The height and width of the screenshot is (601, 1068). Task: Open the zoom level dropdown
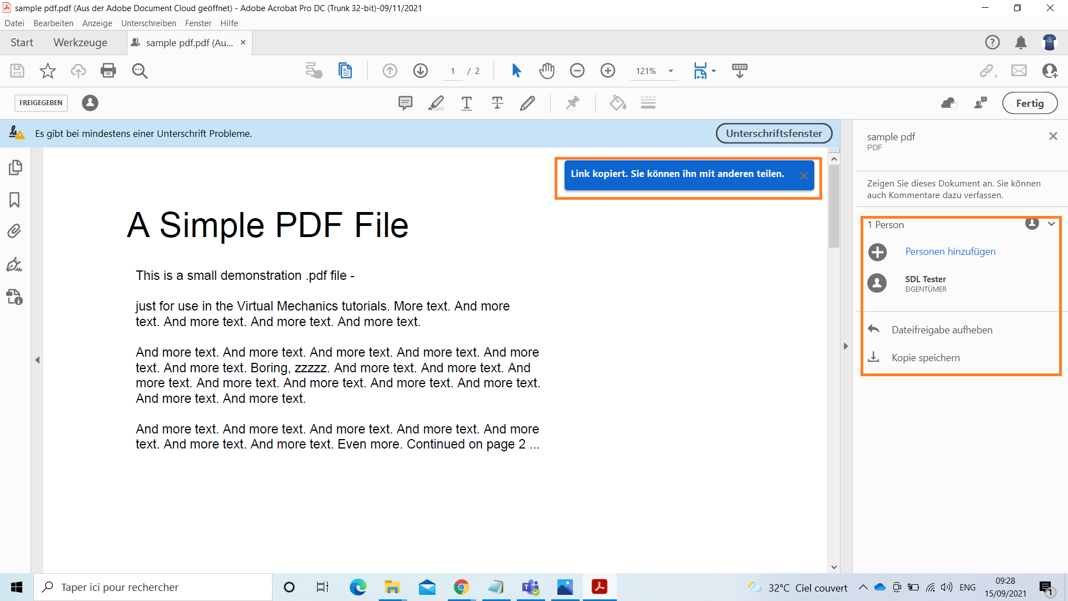point(671,71)
